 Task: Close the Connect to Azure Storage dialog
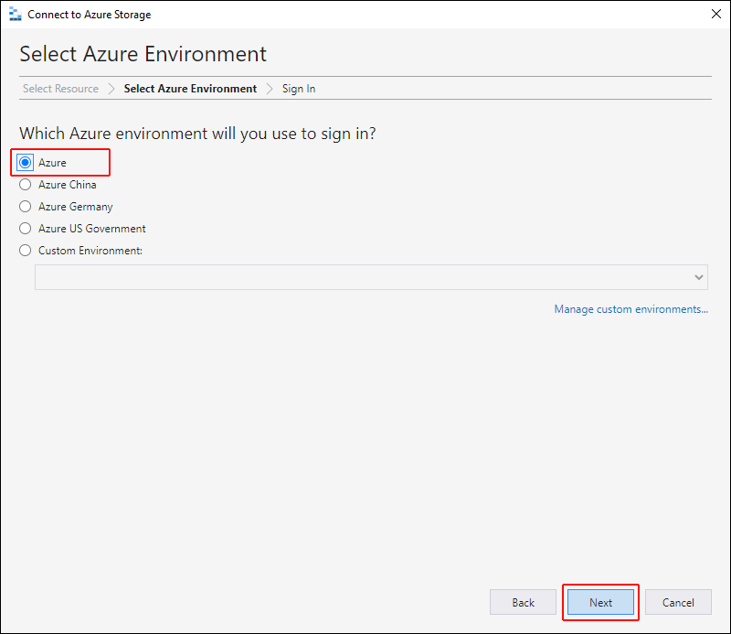coord(716,14)
